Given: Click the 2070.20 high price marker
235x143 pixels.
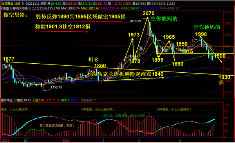Looking at the screenshot, I should click(135, 21).
